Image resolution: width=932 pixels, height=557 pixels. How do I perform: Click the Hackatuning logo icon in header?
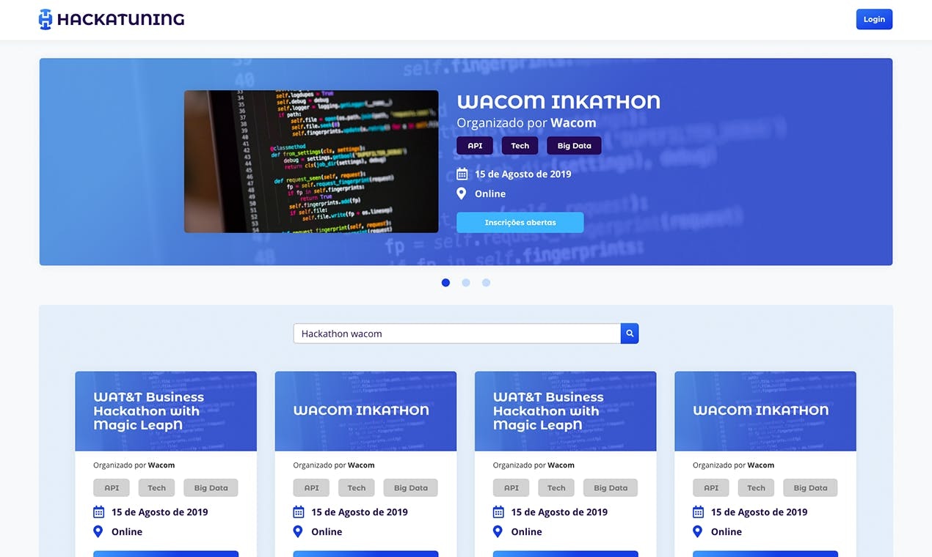pyautogui.click(x=44, y=19)
